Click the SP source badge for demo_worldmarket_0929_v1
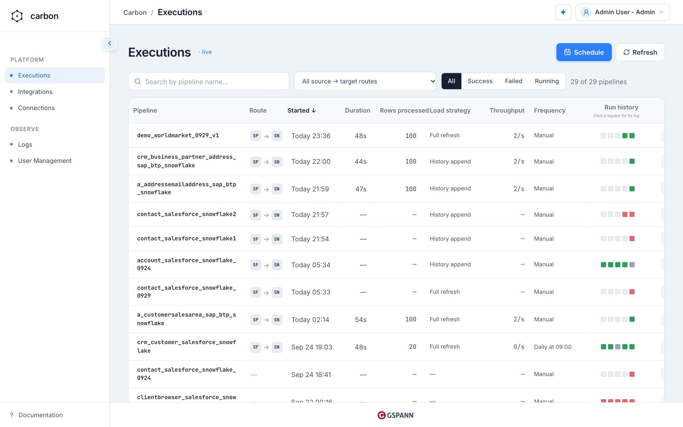Screen dimensions: 683x427 point(255,136)
